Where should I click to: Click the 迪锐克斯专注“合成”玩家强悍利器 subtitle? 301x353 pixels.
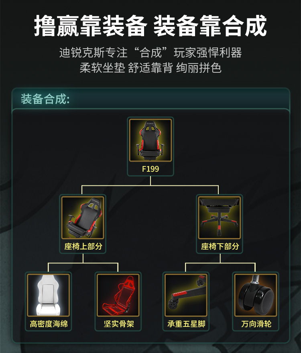[x=150, y=53]
